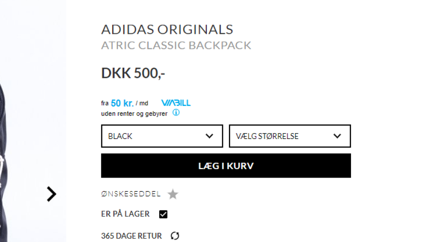
Task: Click the 50 kr. monthly price
Action: coord(122,103)
